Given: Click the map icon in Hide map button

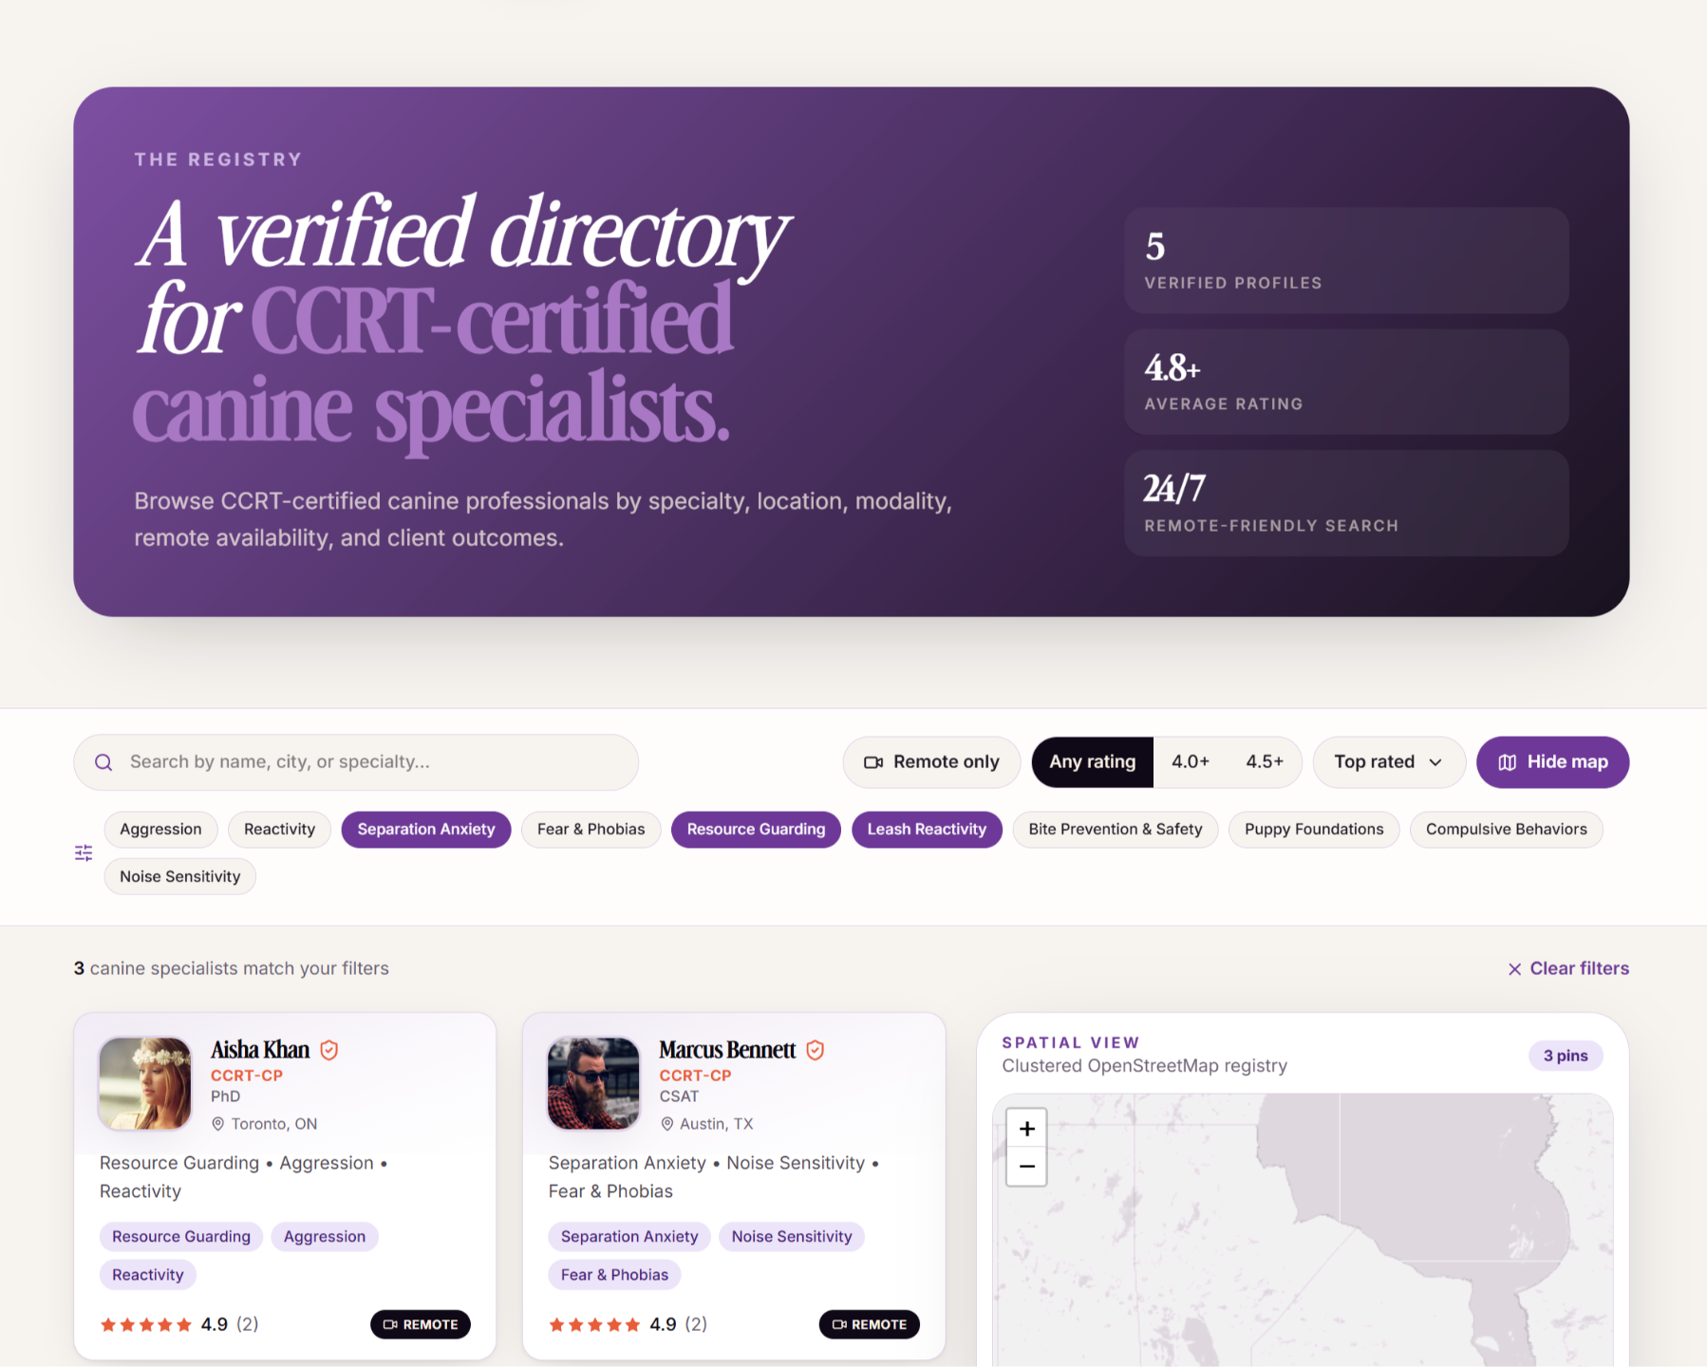Looking at the screenshot, I should [1508, 762].
